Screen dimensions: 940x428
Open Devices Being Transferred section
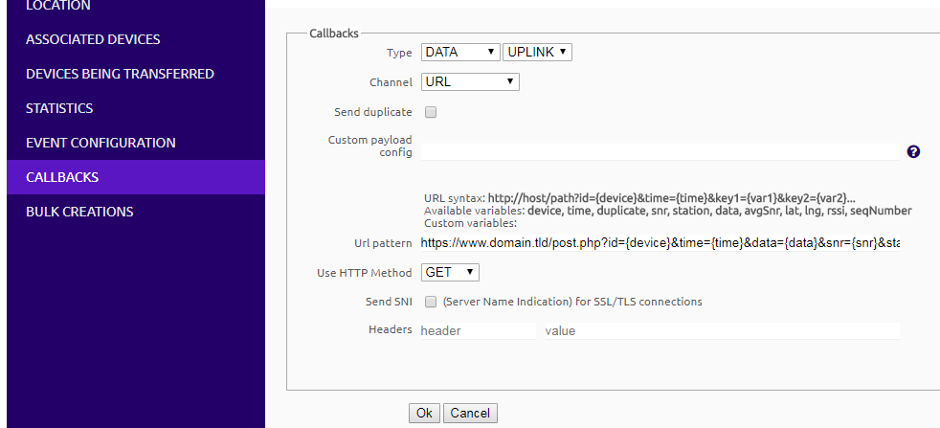tap(120, 74)
